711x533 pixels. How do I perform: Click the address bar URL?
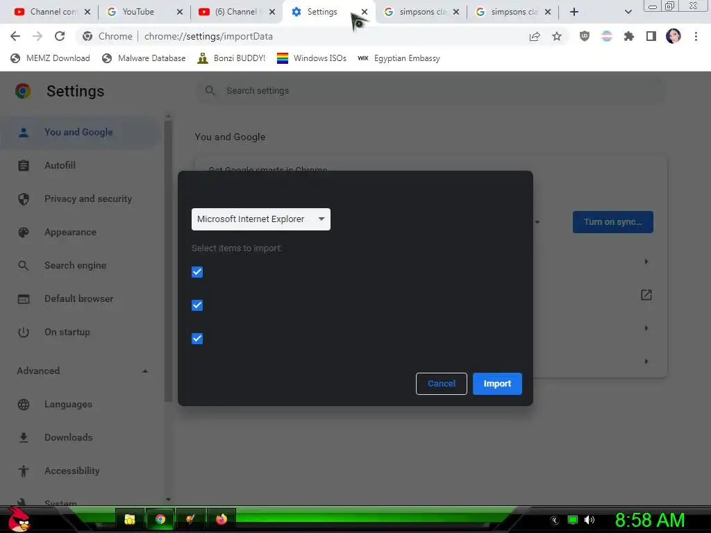click(208, 36)
